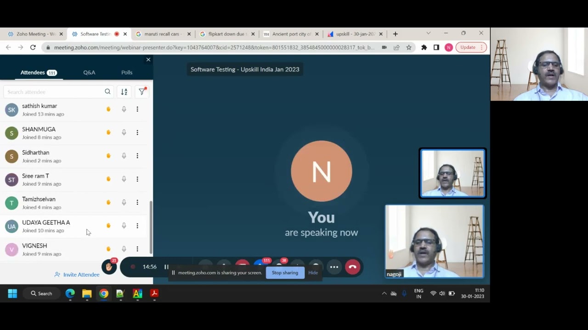Switch to the Q&A tab

89,72
